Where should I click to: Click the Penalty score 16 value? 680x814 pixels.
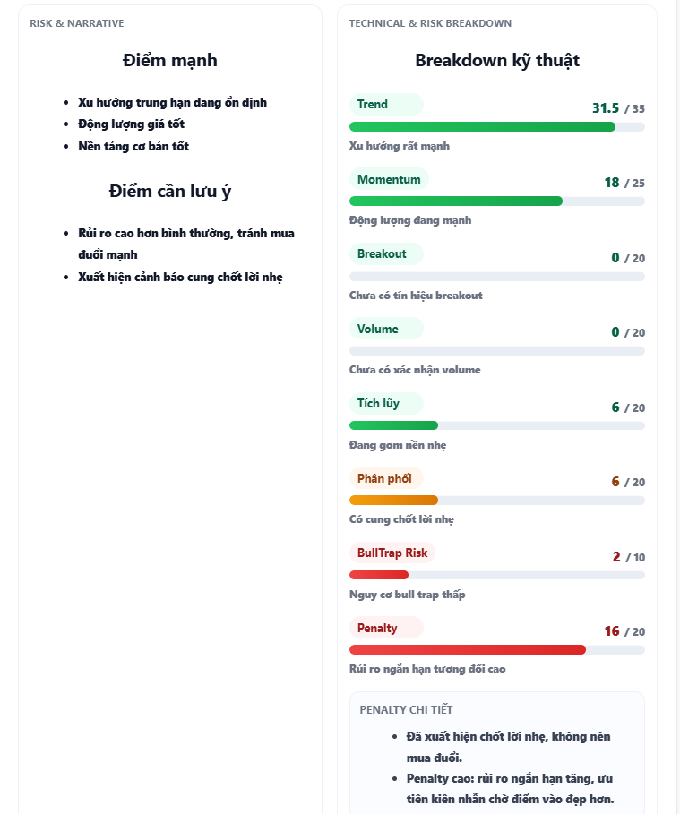click(612, 631)
